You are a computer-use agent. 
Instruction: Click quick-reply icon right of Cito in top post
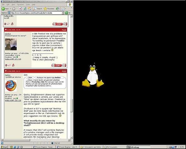click(x=65, y=24)
